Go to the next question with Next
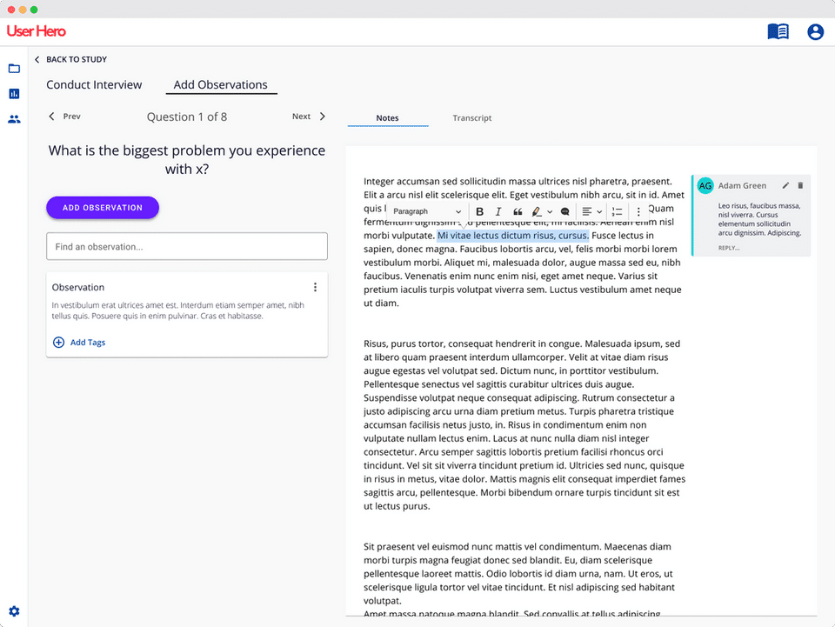Viewport: 835px width, 627px height. pos(309,116)
